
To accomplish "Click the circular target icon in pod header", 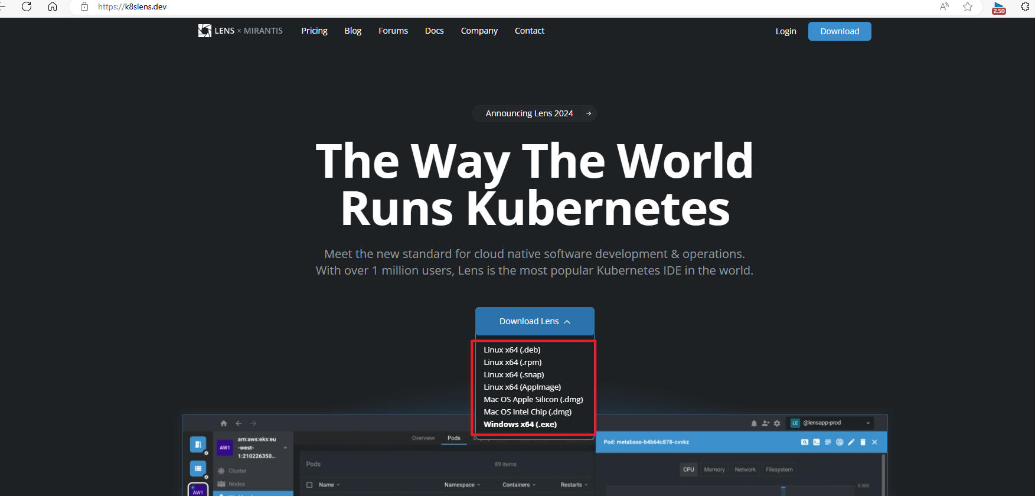I will point(840,442).
